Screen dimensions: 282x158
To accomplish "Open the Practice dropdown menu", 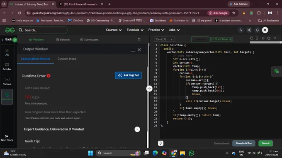I will click(156, 30).
